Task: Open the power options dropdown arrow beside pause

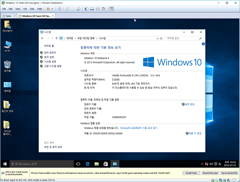Action: (52, 9)
